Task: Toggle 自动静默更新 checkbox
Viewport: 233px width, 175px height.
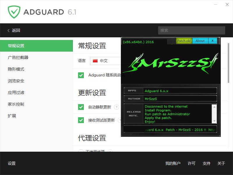Action: (x=81, y=107)
